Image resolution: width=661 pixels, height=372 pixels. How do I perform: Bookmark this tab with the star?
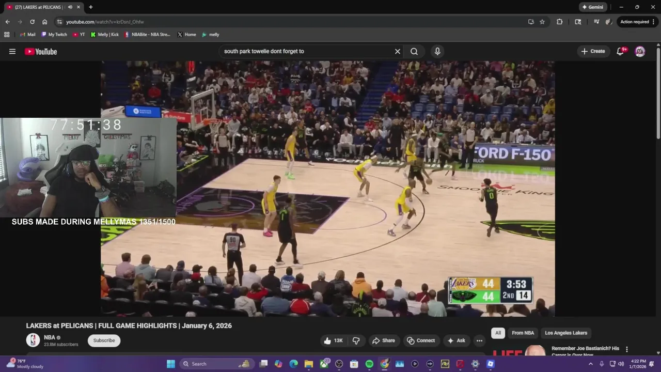pyautogui.click(x=542, y=22)
